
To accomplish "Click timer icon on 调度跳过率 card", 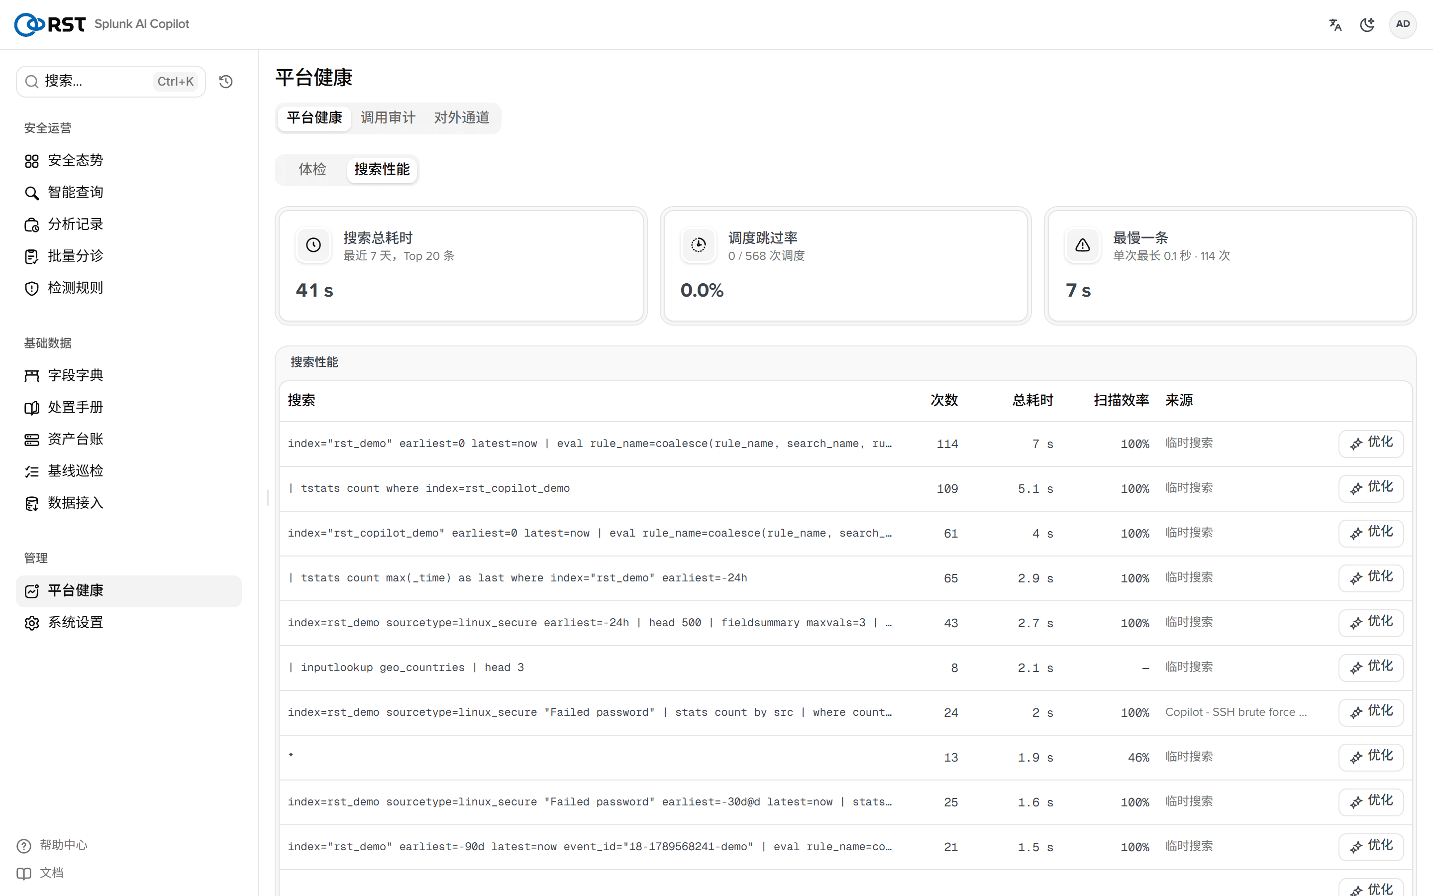I will click(698, 245).
